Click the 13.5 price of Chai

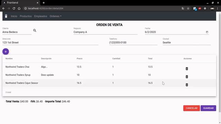(x=79, y=67)
